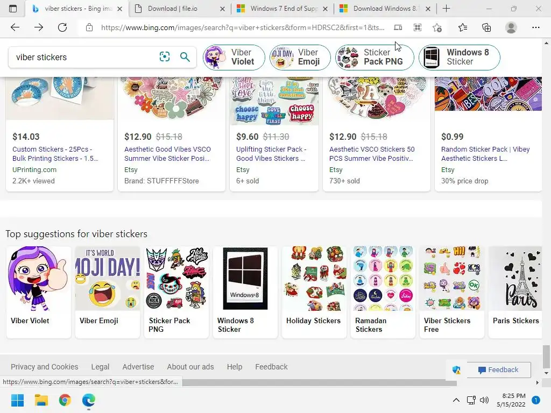Select the Viber Emoji filter chip
551x413 pixels.
pyautogui.click(x=300, y=57)
